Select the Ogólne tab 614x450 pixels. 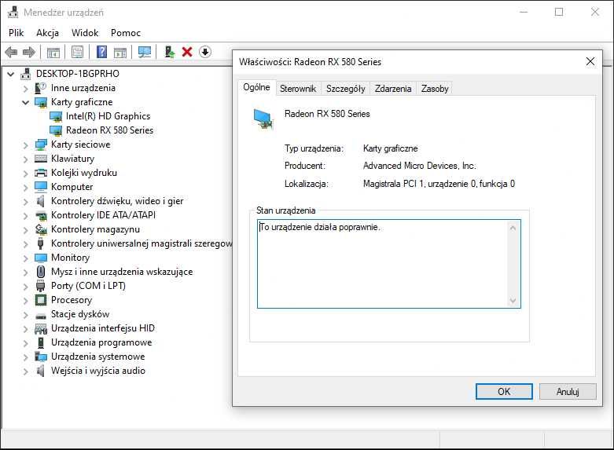[256, 87]
